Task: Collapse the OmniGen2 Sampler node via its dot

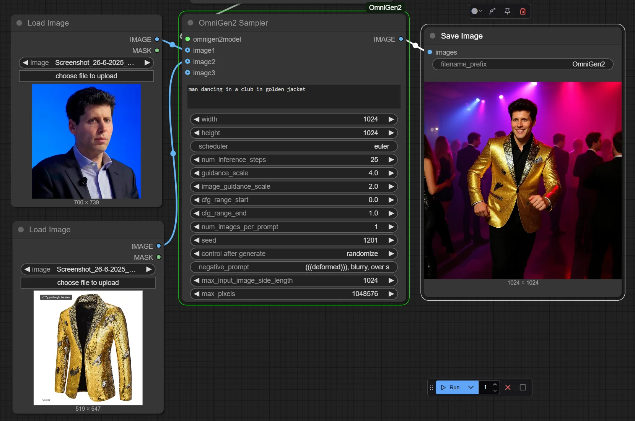Action: (190, 23)
